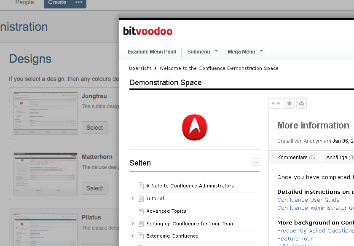Click the bitvoodoo logo
The width and height of the screenshot is (354, 246).
coord(147,31)
